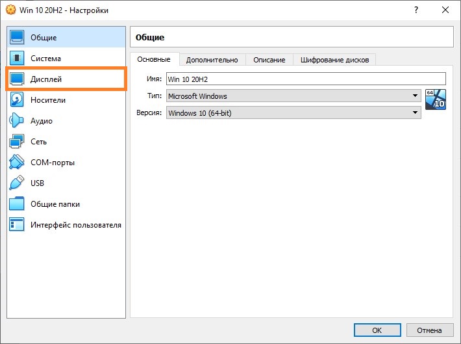Select the Audio (Аудио) speaker icon
Image resolution: width=461 pixels, height=344 pixels.
(17, 121)
